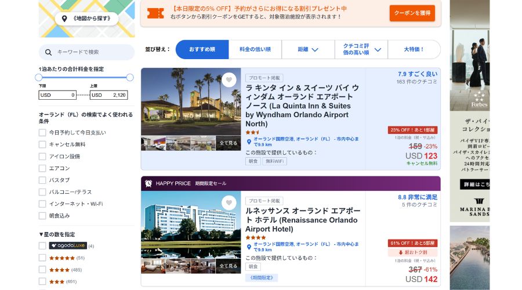The image size is (522, 290).
Task: Click maximum price slider handle
Action: pos(130,78)
